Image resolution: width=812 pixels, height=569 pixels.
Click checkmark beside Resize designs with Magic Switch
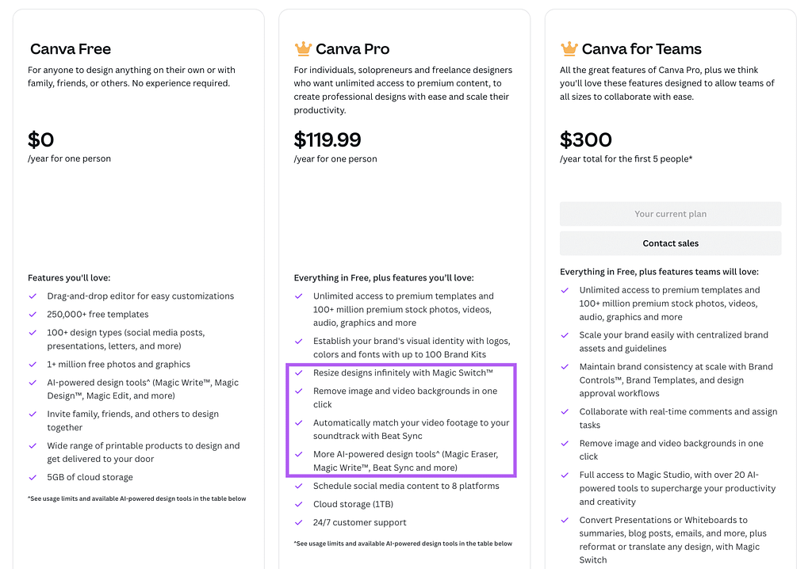[298, 372]
